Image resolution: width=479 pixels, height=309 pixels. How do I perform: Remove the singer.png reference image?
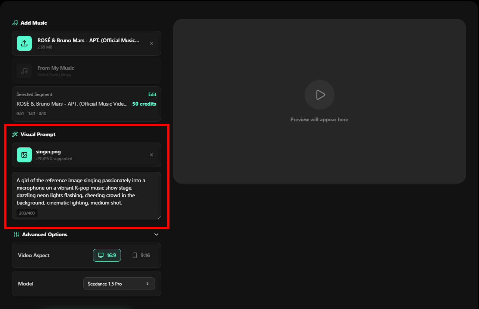[x=152, y=155]
